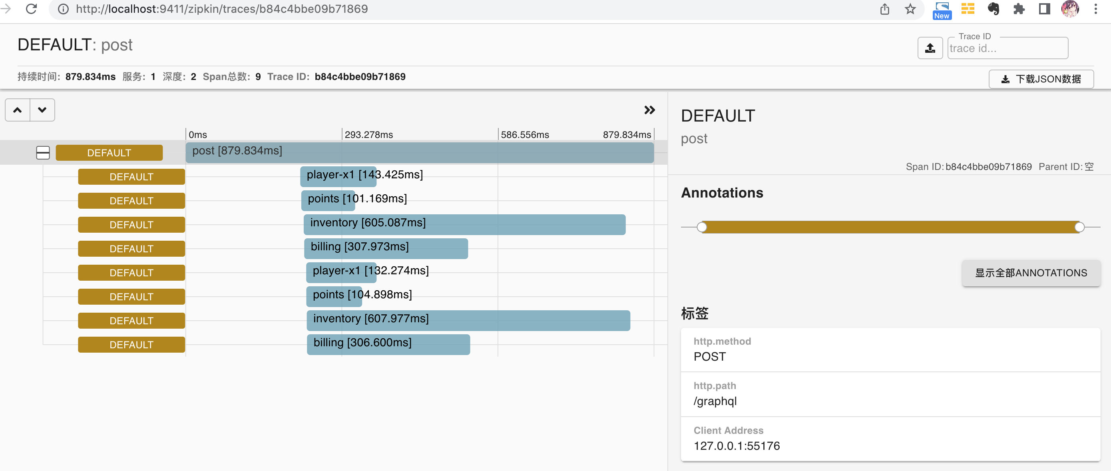The height and width of the screenshot is (471, 1111).
Task: Move to next span with down arrow
Action: pyautogui.click(x=42, y=110)
